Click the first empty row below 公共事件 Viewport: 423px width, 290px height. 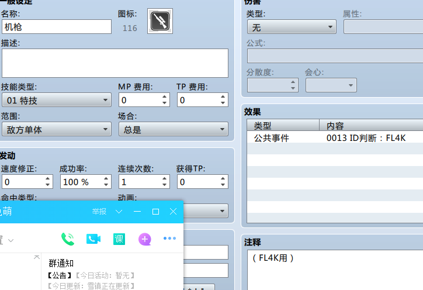[335, 149]
